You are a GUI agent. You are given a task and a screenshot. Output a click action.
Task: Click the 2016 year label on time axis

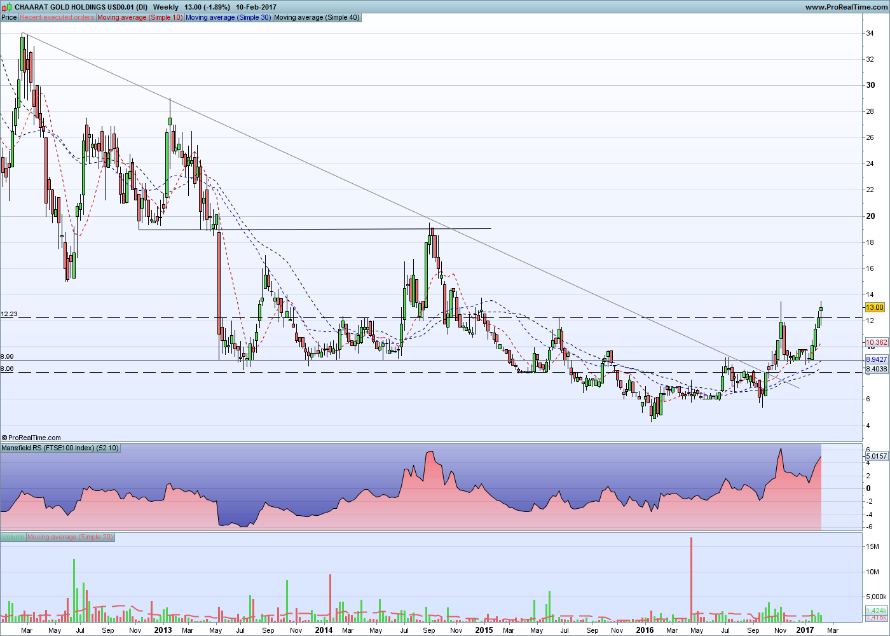[645, 630]
